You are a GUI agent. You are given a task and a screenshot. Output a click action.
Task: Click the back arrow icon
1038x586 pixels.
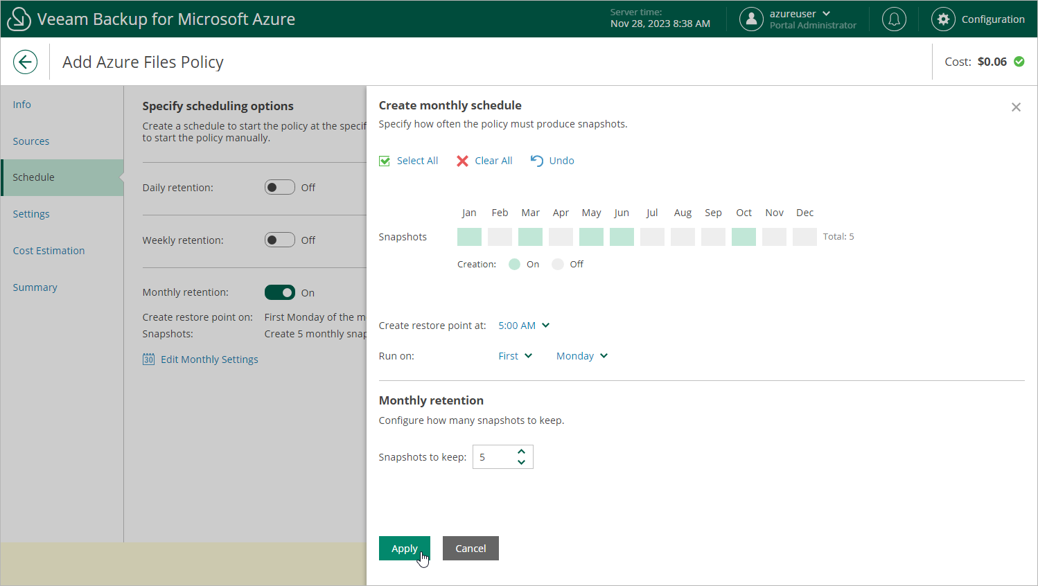(x=25, y=62)
